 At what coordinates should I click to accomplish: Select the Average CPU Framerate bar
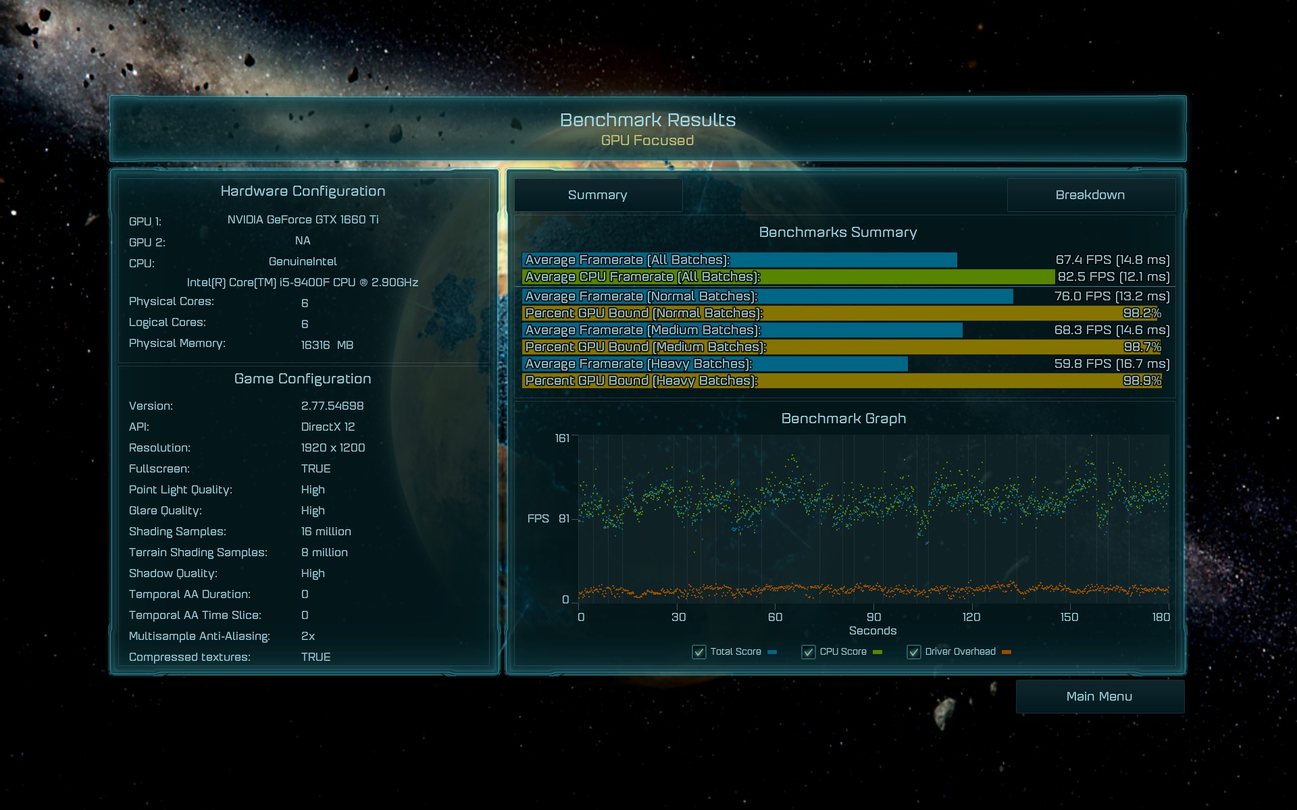pos(788,277)
